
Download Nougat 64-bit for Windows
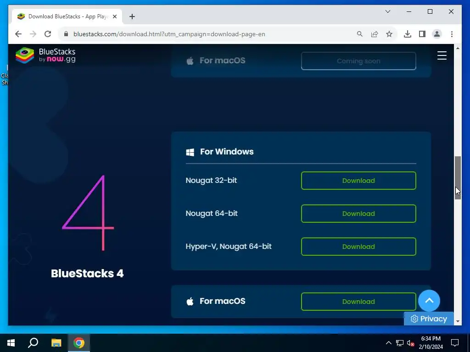pyautogui.click(x=358, y=214)
